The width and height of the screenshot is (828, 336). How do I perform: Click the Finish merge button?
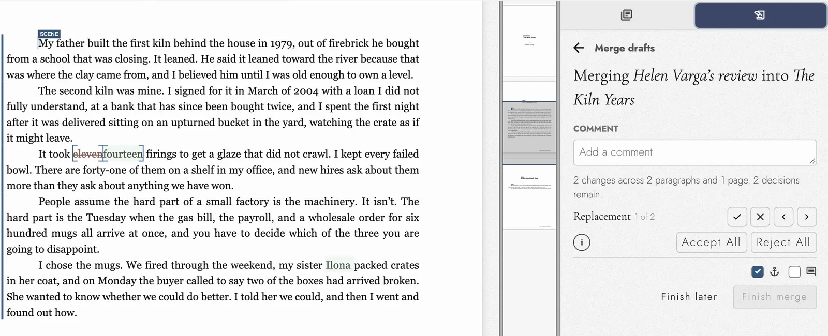pos(775,297)
